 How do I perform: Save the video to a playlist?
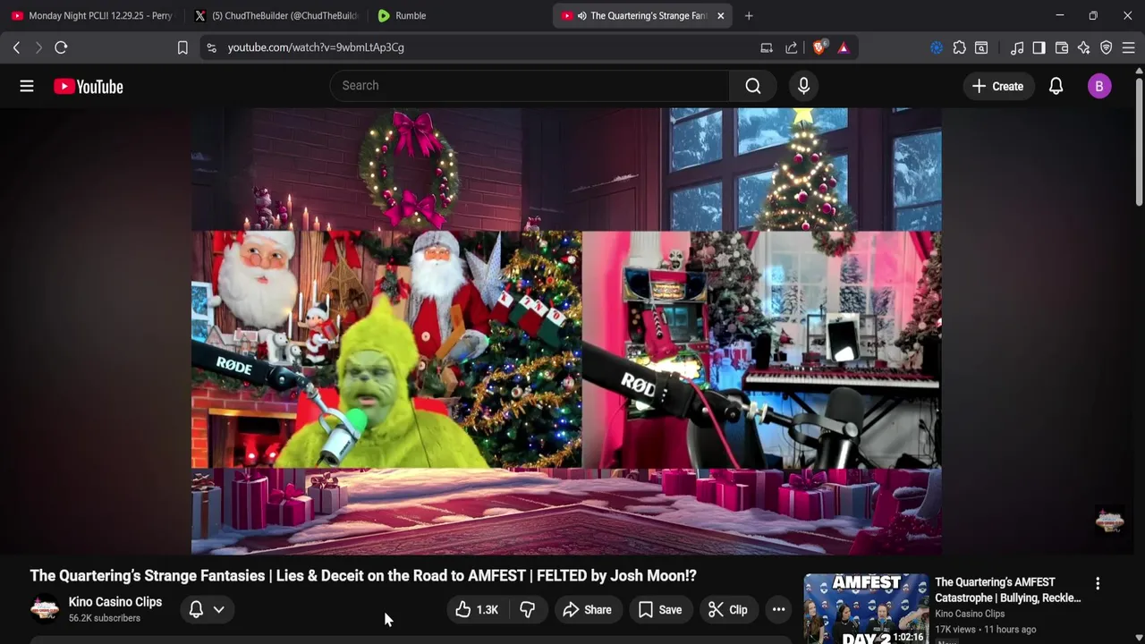coord(660,610)
